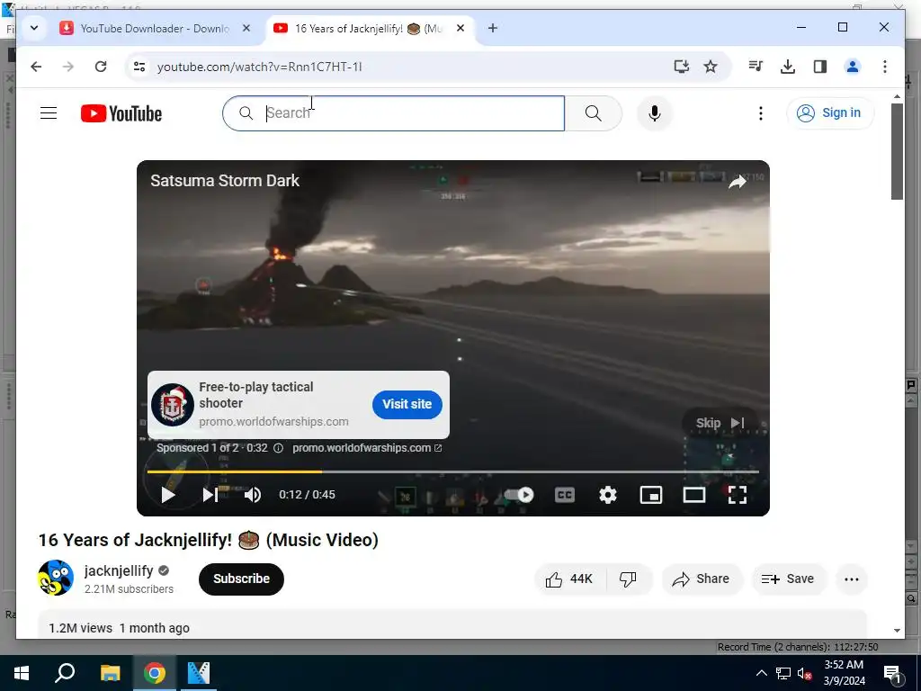Switch to theater mode

pyautogui.click(x=694, y=495)
